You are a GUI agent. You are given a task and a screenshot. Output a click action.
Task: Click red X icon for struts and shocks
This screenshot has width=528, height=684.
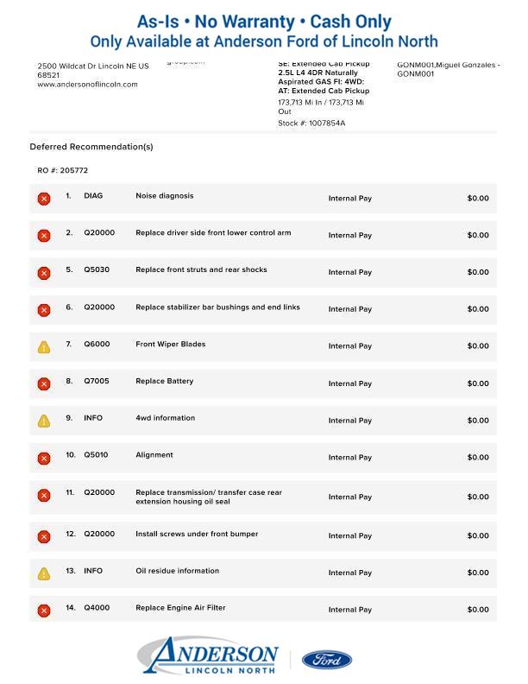pos(44,273)
